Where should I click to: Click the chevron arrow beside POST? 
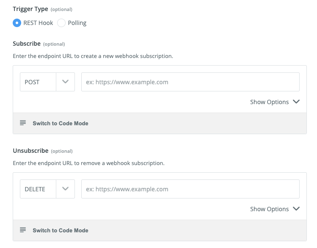point(65,82)
